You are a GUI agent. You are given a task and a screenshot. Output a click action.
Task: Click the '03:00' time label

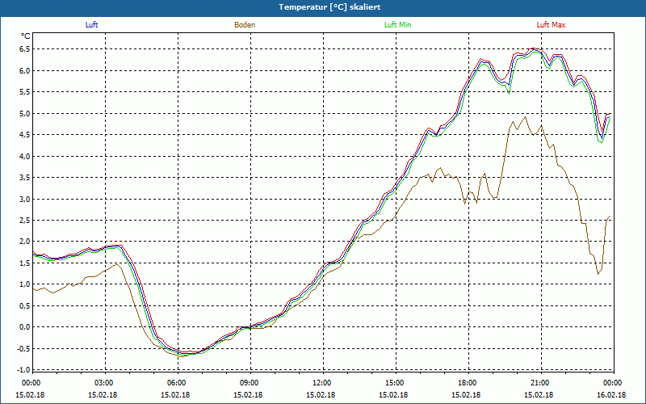pyautogui.click(x=103, y=383)
